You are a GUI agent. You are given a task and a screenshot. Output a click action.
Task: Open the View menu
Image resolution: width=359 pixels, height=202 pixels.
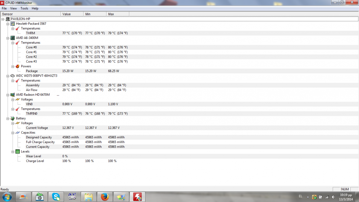point(13,8)
